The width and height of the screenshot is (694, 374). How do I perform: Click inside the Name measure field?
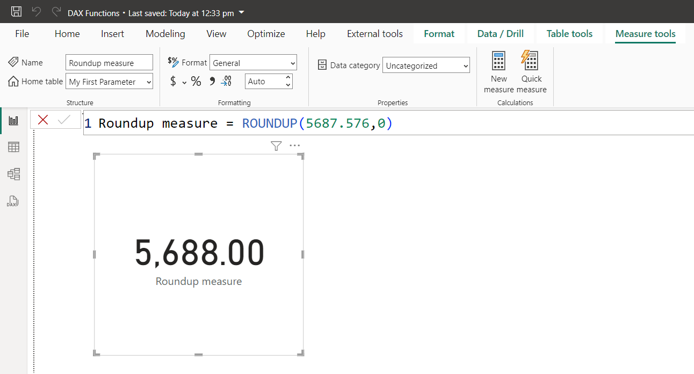point(109,62)
